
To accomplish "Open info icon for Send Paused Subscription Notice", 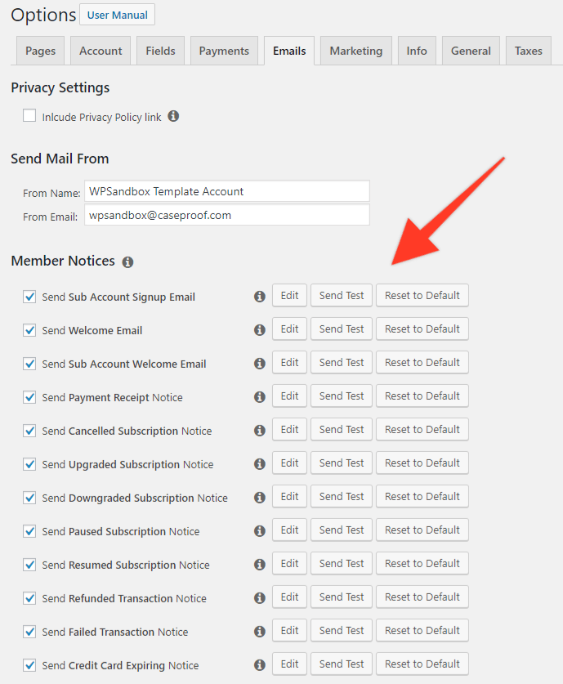I will (x=259, y=530).
